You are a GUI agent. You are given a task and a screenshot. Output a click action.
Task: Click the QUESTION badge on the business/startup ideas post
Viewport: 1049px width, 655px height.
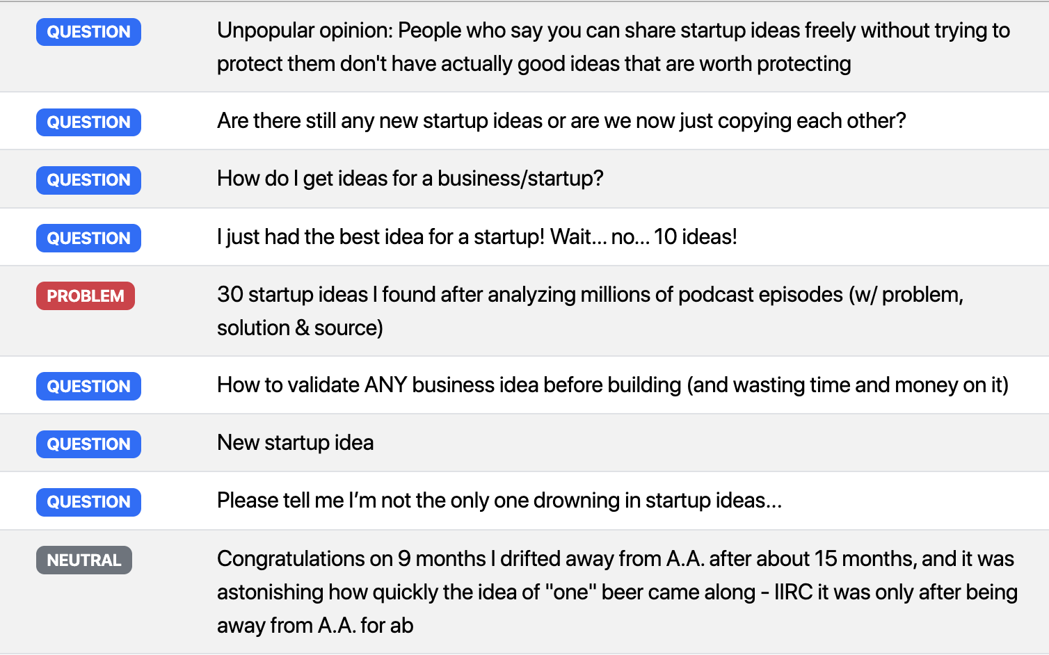point(88,180)
